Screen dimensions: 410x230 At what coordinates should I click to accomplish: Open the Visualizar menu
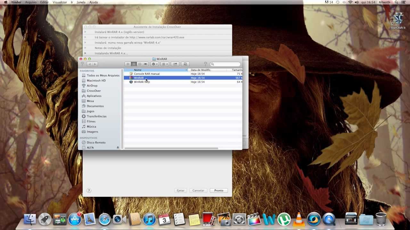(x=60, y=2)
